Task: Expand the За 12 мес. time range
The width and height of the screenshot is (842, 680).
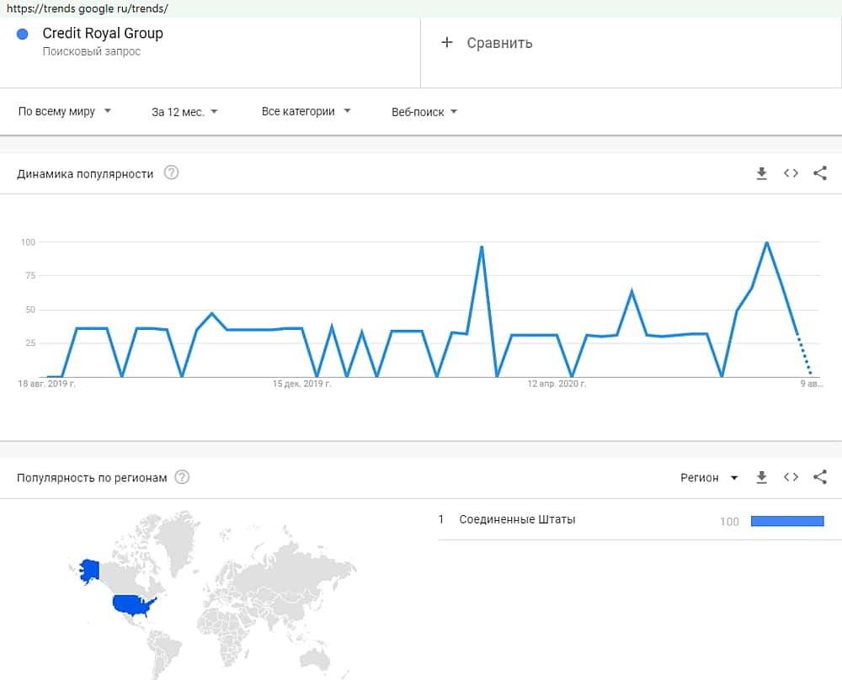Action: pyautogui.click(x=184, y=111)
